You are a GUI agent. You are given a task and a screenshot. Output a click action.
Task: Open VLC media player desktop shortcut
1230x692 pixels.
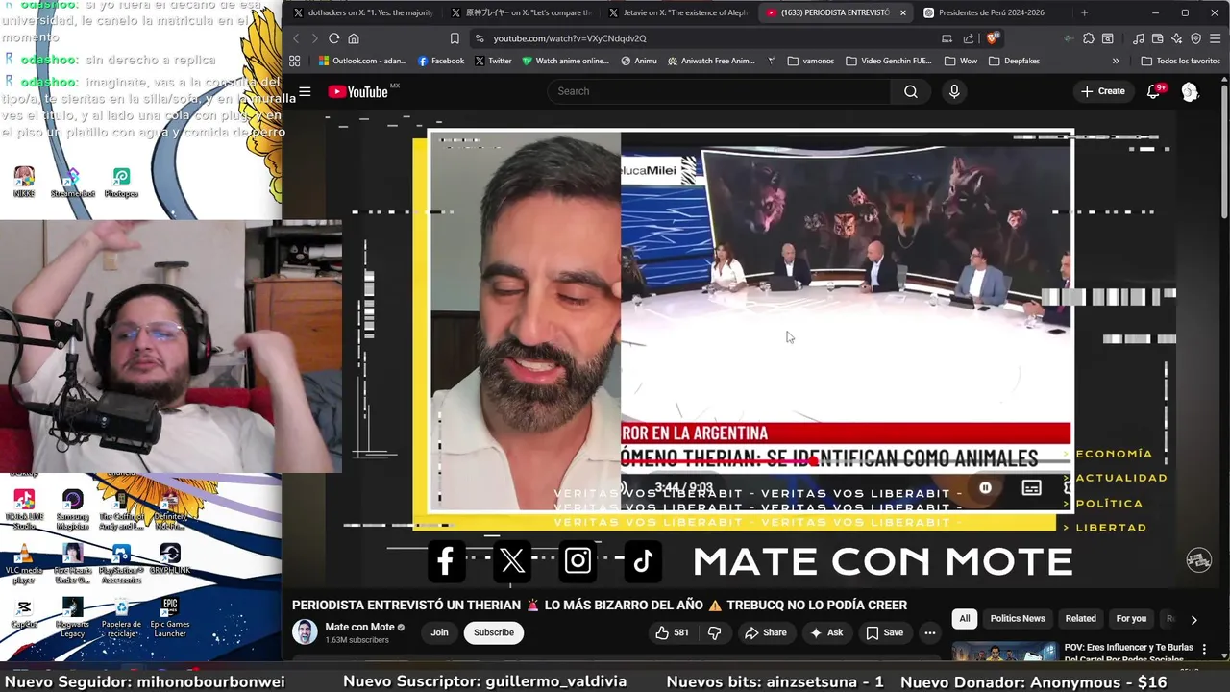[x=24, y=564]
